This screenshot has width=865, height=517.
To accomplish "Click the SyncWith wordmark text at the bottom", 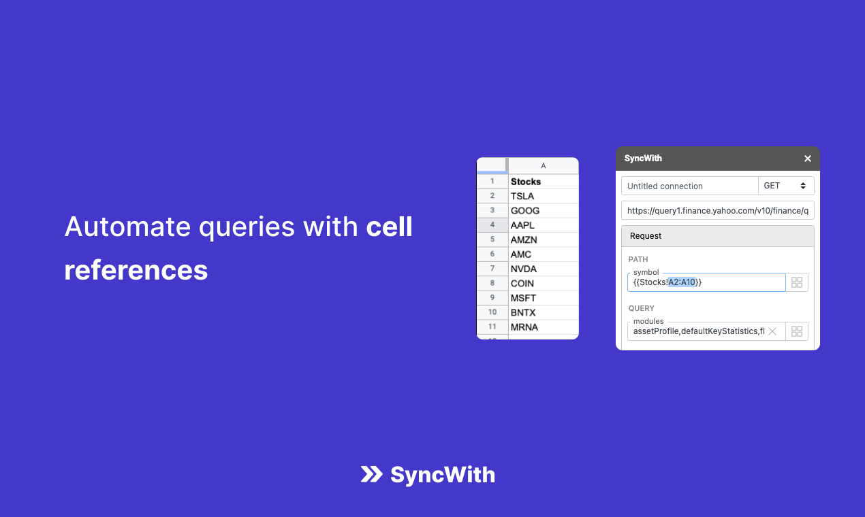I will (x=443, y=475).
